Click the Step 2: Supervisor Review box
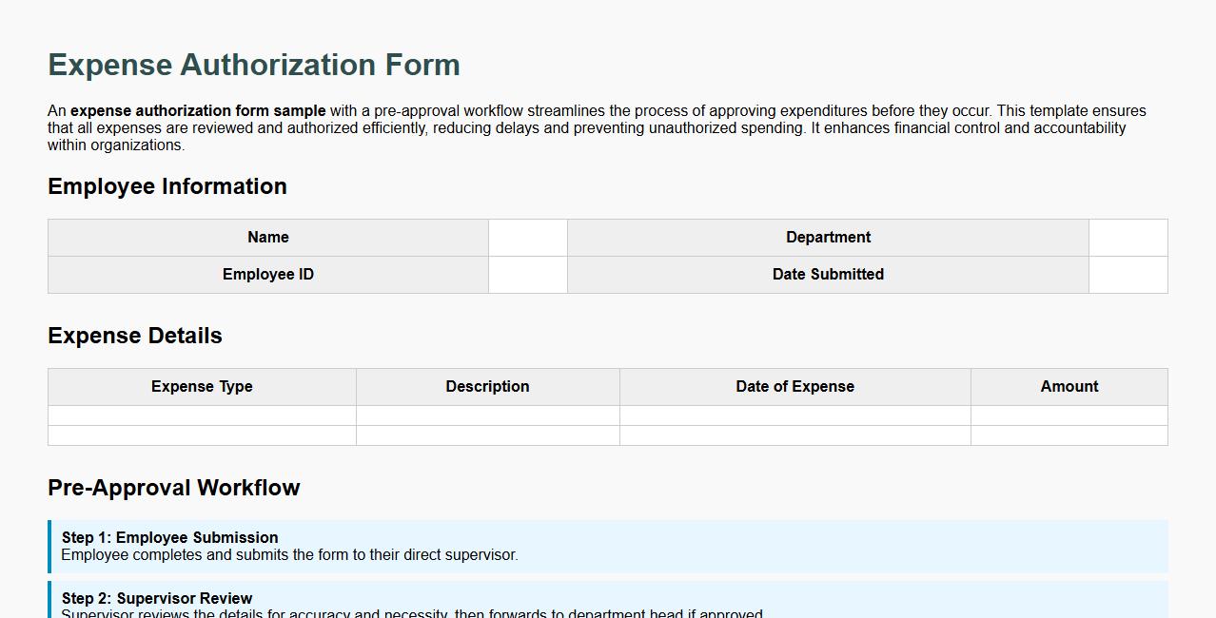 coord(606,602)
